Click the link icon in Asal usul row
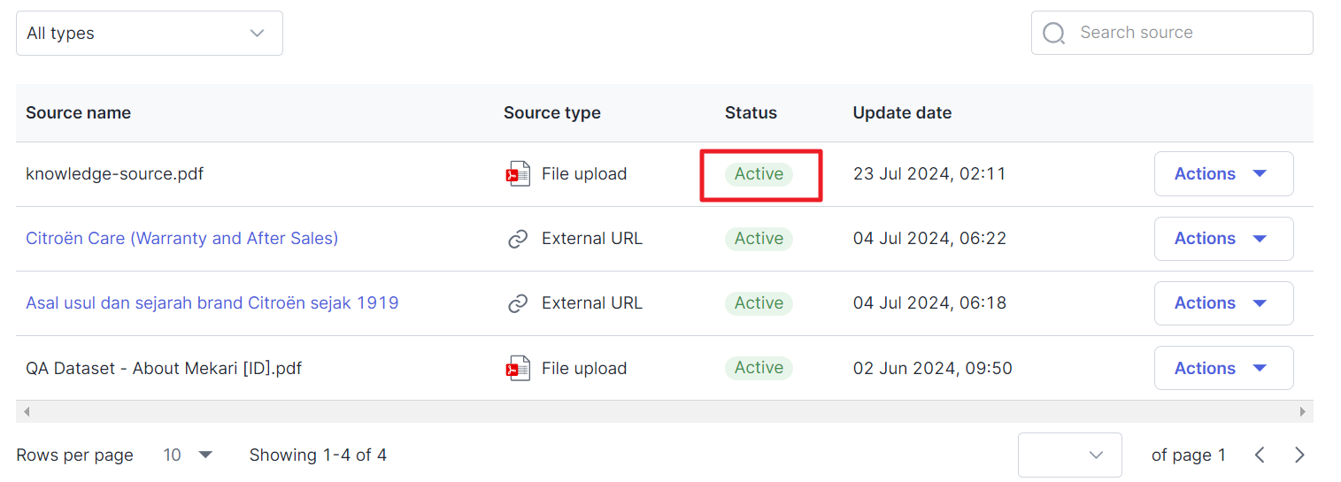This screenshot has width=1341, height=482. 518,303
